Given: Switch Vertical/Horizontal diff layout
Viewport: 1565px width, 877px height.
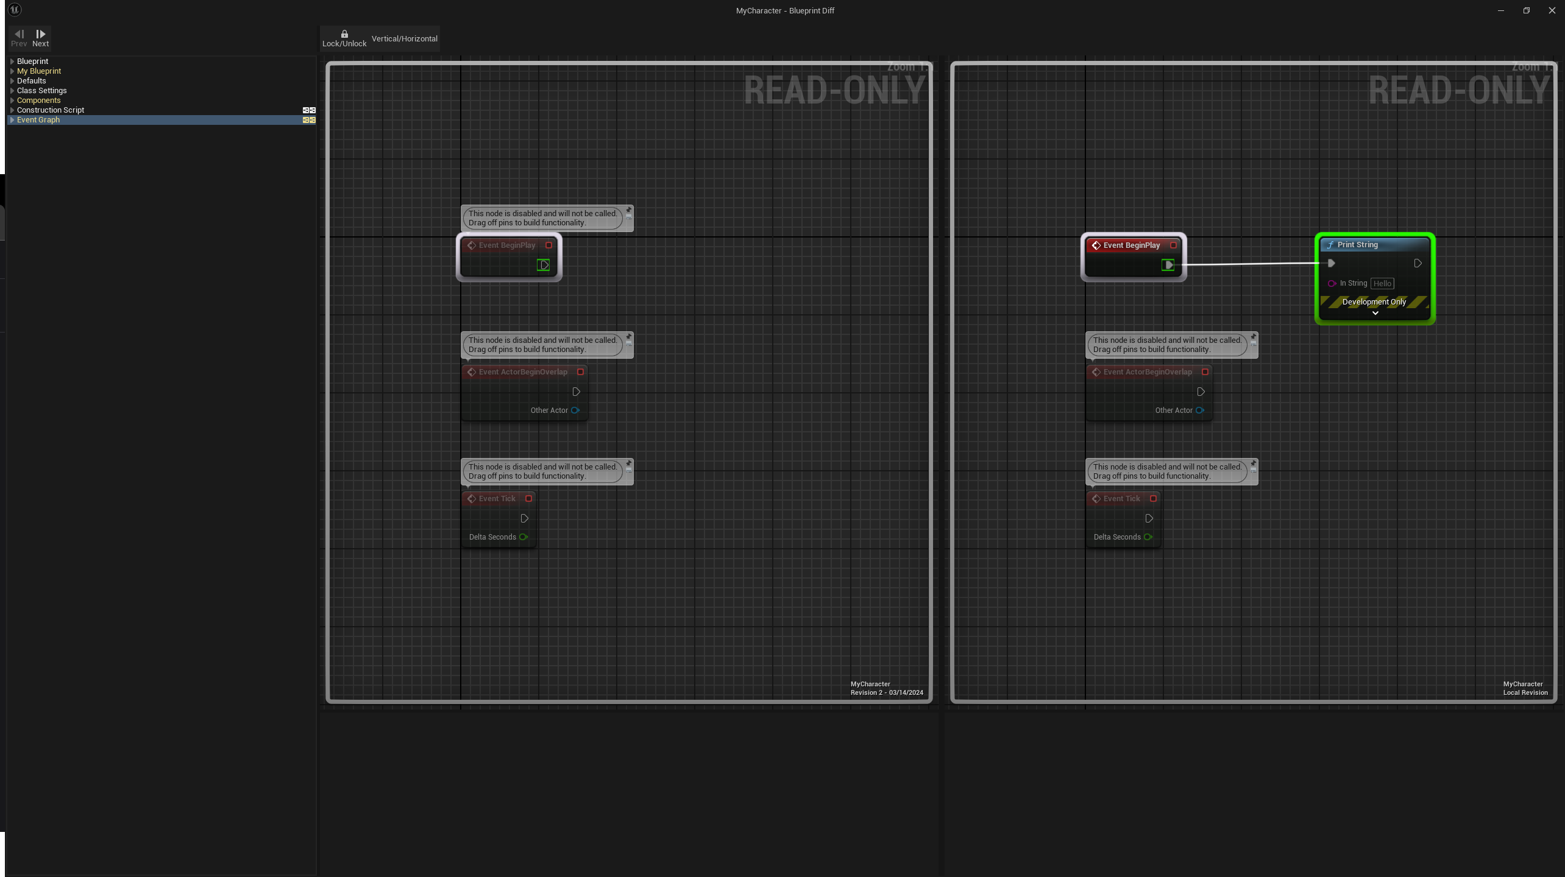Looking at the screenshot, I should click(405, 38).
